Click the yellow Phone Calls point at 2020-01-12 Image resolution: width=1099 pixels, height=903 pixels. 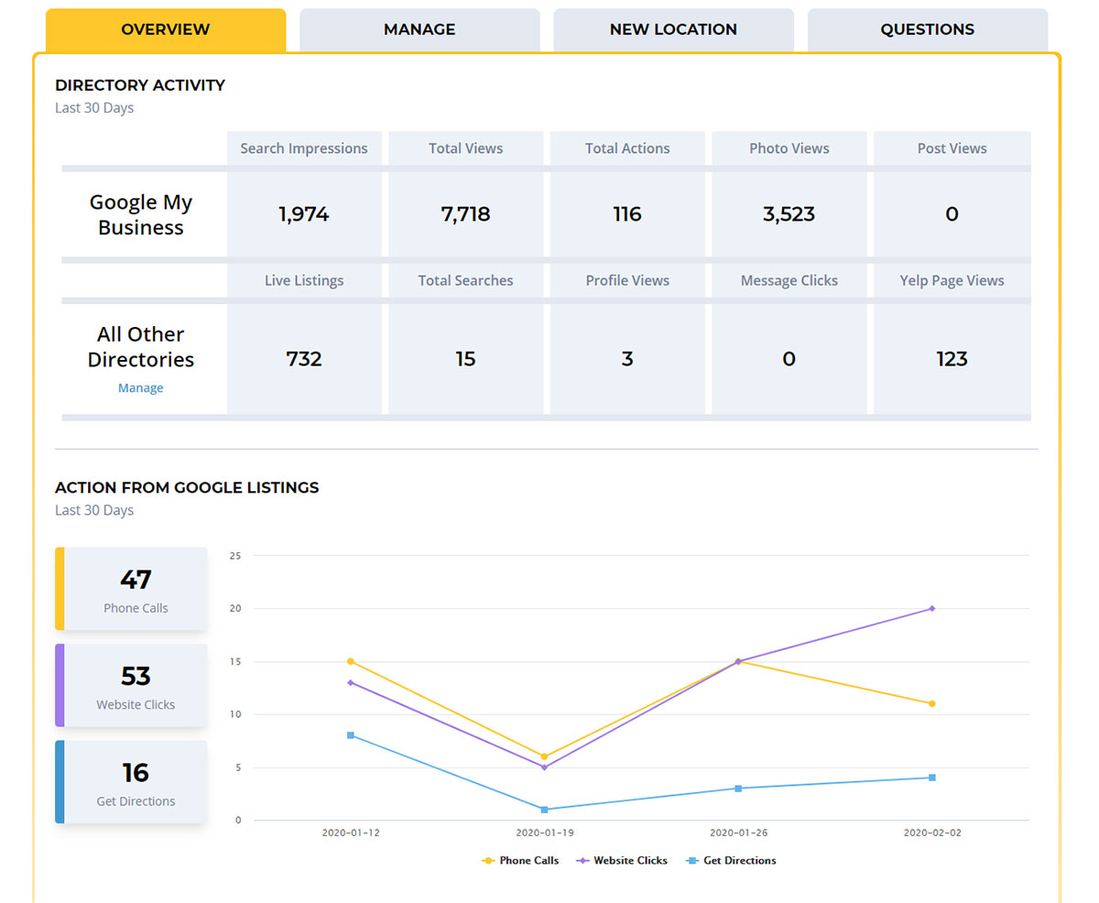351,660
